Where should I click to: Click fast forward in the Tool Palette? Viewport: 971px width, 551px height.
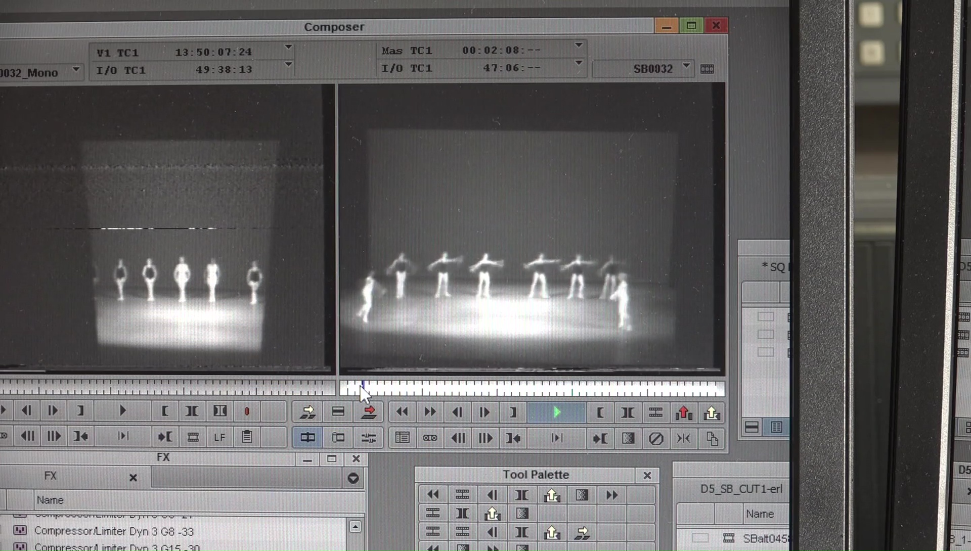[611, 495]
